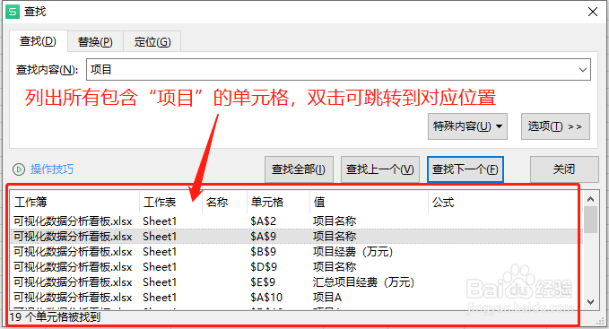Click the value 项目经费（万元）
Viewport: 609px width, 329px height.
pos(353,252)
